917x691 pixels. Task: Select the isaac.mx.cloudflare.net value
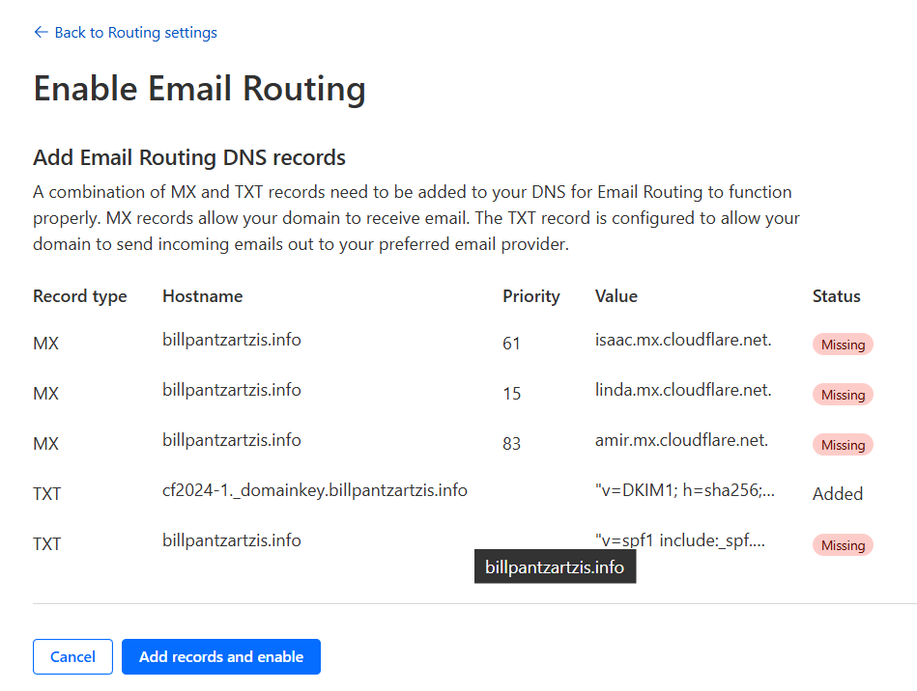tap(683, 340)
